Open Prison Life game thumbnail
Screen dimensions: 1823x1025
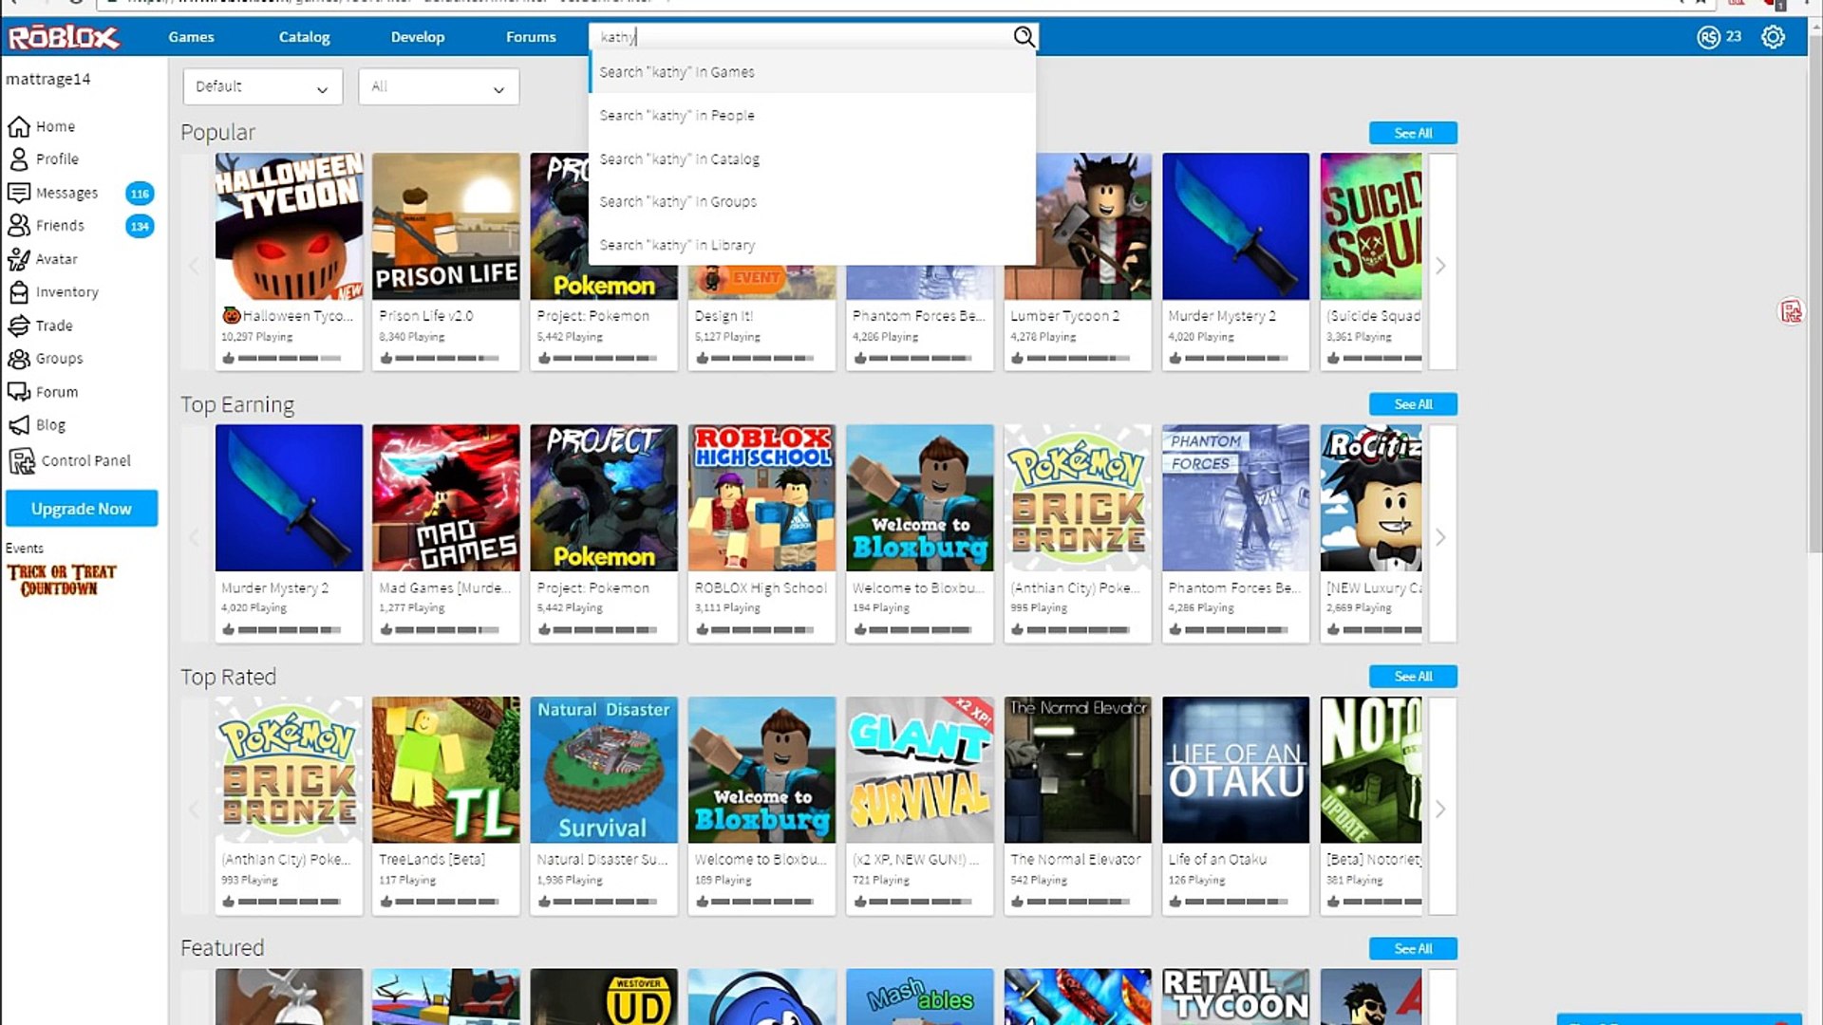click(446, 227)
